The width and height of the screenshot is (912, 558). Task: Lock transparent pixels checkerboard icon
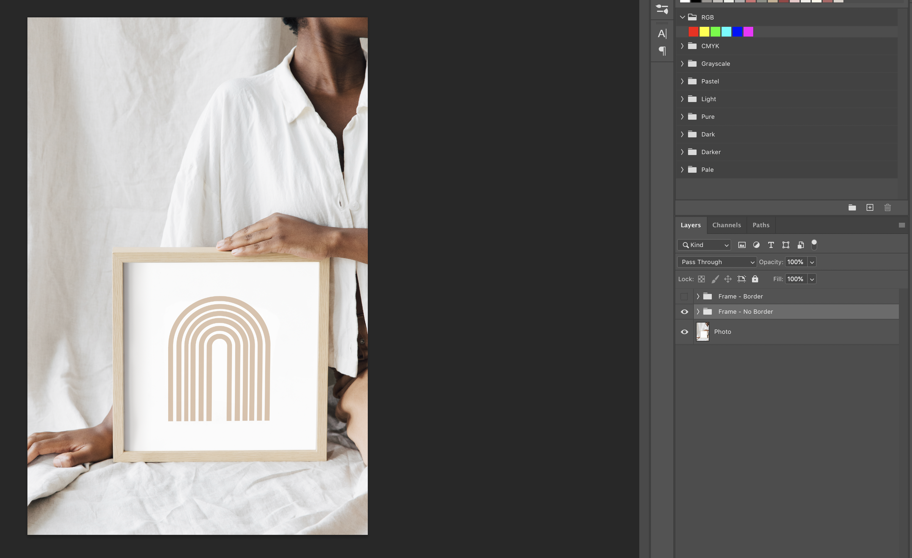point(701,279)
